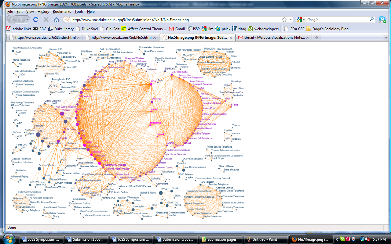Open the SDA GSS bookmark
Viewport: 391px width, 244px height.
click(x=294, y=29)
